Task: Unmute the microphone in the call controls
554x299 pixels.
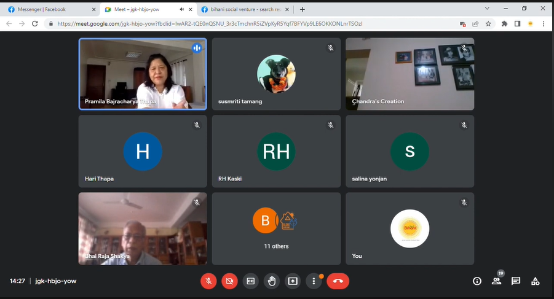Action: (209, 281)
